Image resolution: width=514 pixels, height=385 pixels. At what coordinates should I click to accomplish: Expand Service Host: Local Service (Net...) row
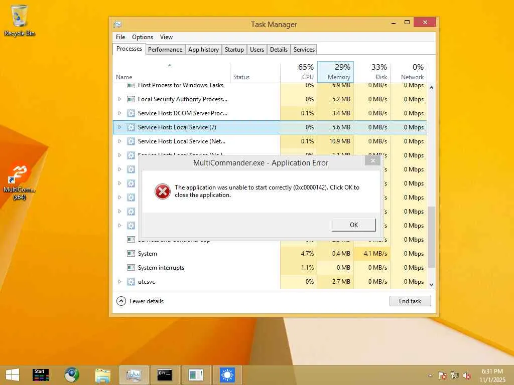click(x=119, y=141)
